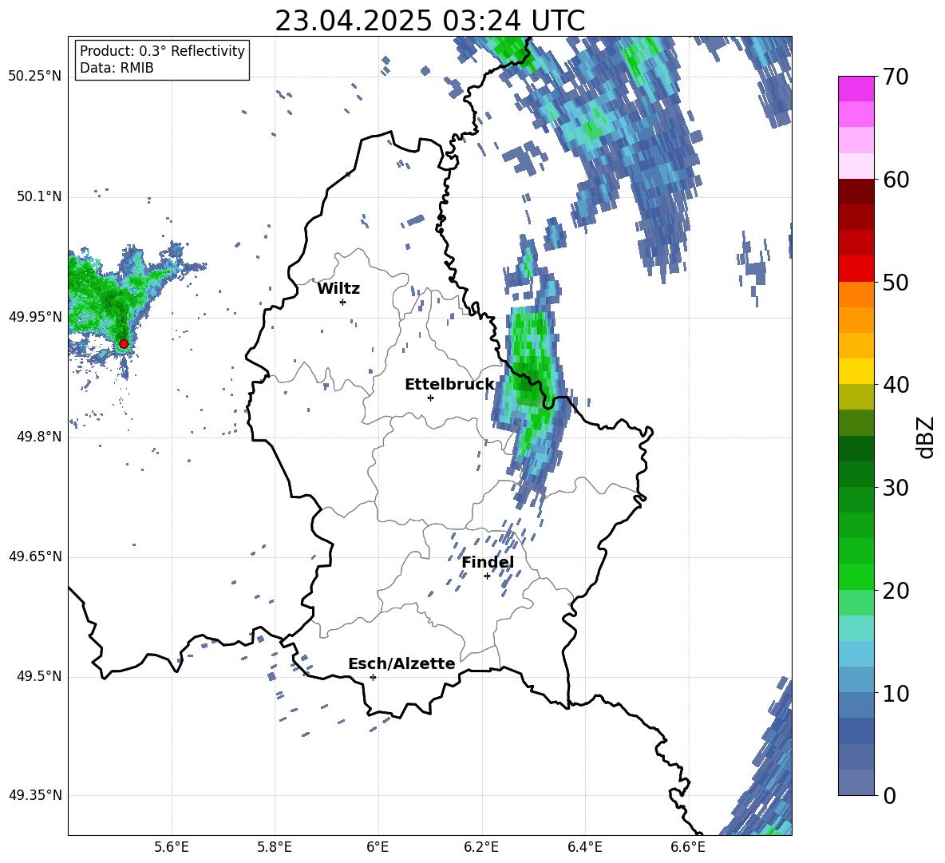Click the 6.6°E longitude label
Image resolution: width=945 pixels, height=863 pixels.
coord(688,847)
